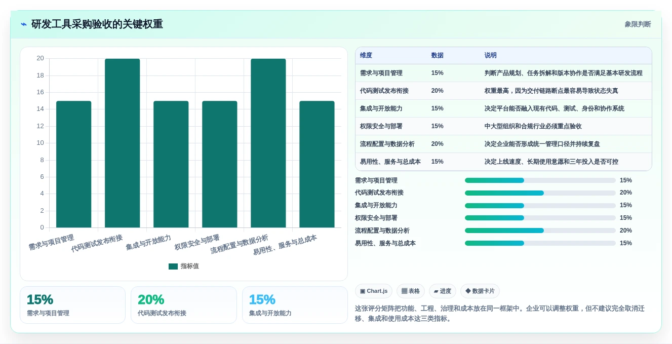Click the 集成与开放能力 chart bar
The width and height of the screenshot is (672, 344).
[171, 164]
